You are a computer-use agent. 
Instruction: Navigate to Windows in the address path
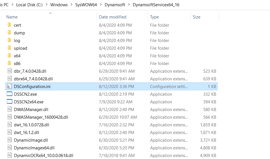click(59, 5)
